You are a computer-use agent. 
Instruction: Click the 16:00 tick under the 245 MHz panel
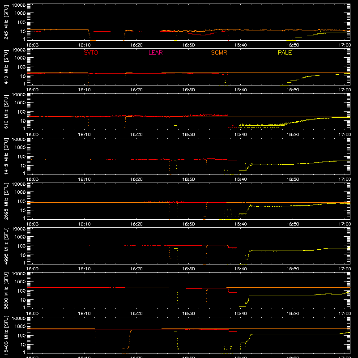click(32, 45)
